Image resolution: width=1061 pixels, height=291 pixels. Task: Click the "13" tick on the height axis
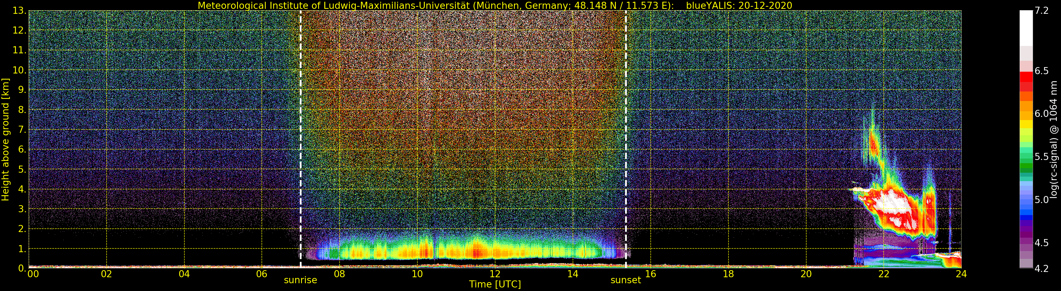[x=19, y=11]
